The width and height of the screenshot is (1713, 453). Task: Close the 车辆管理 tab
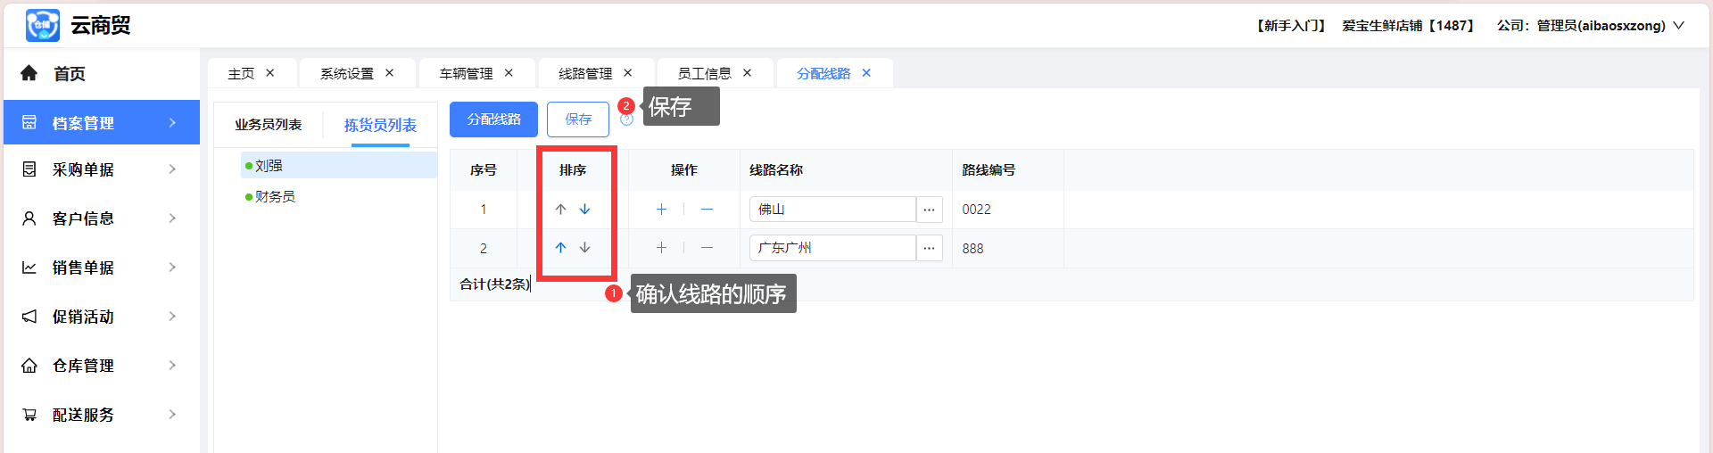509,73
